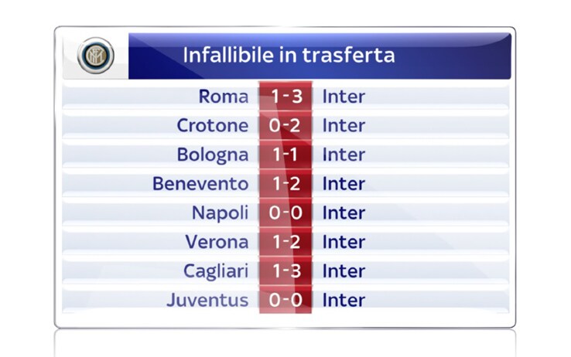Click the Inter club crest logo
The image size is (571, 357).
coord(96,56)
